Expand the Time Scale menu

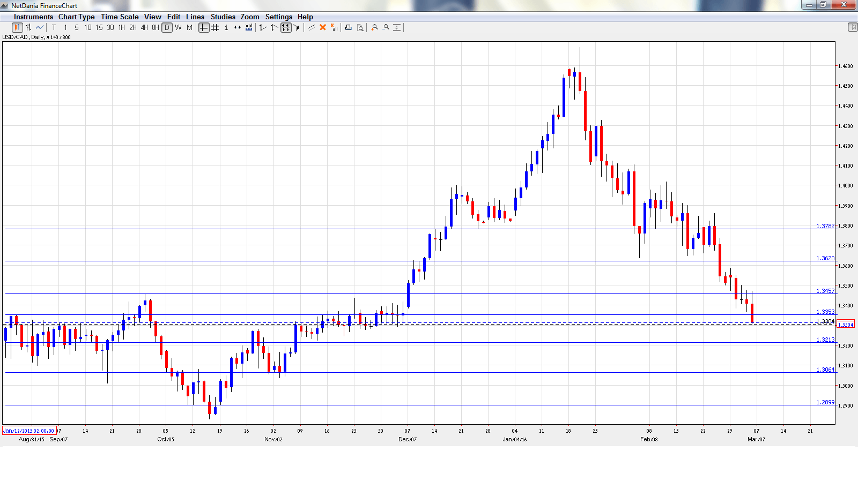tap(120, 17)
